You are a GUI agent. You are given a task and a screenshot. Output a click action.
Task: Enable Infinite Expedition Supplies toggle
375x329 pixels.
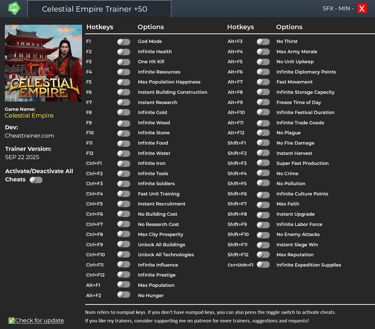263,265
